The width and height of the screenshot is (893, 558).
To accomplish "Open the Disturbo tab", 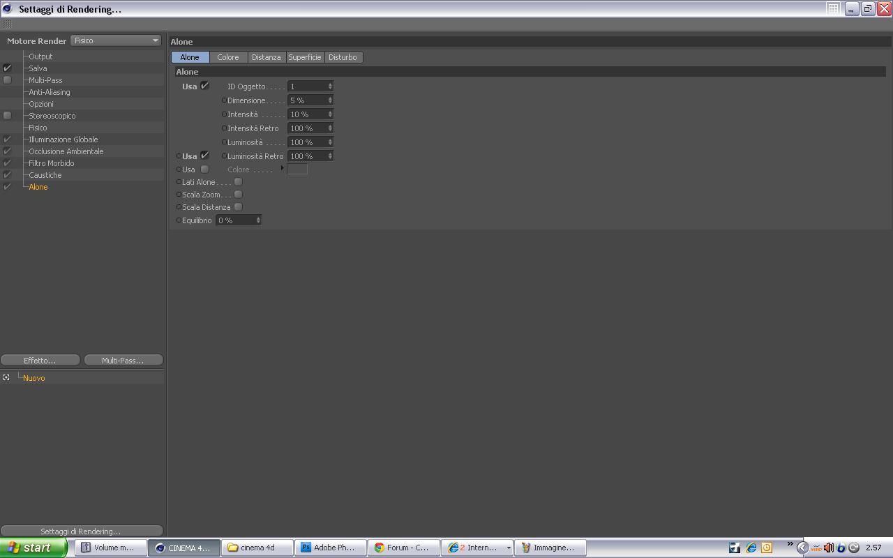I will pos(343,57).
